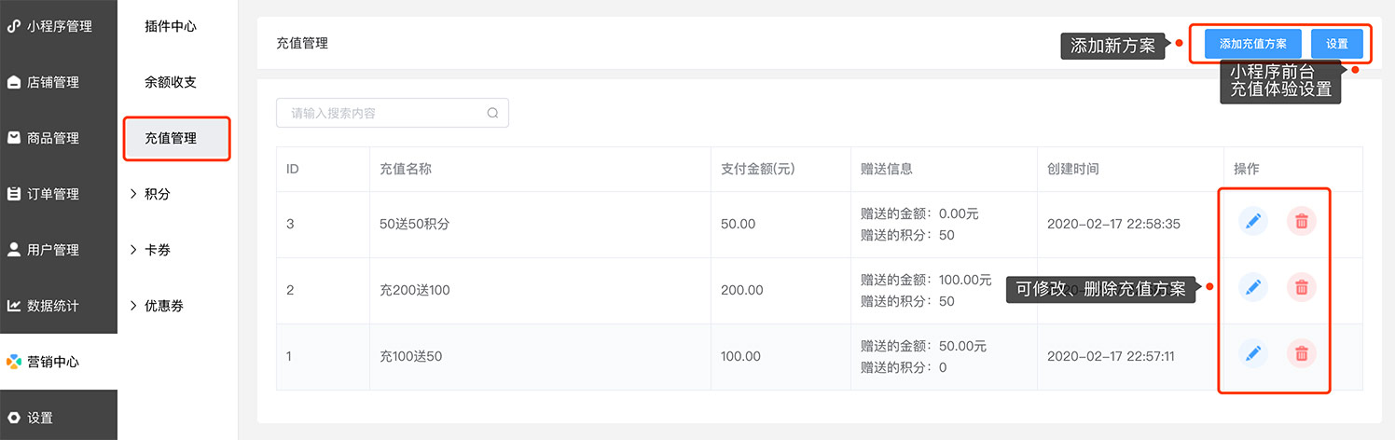Edit the 50送50积分 recharge plan
1395x440 pixels.
[x=1253, y=222]
